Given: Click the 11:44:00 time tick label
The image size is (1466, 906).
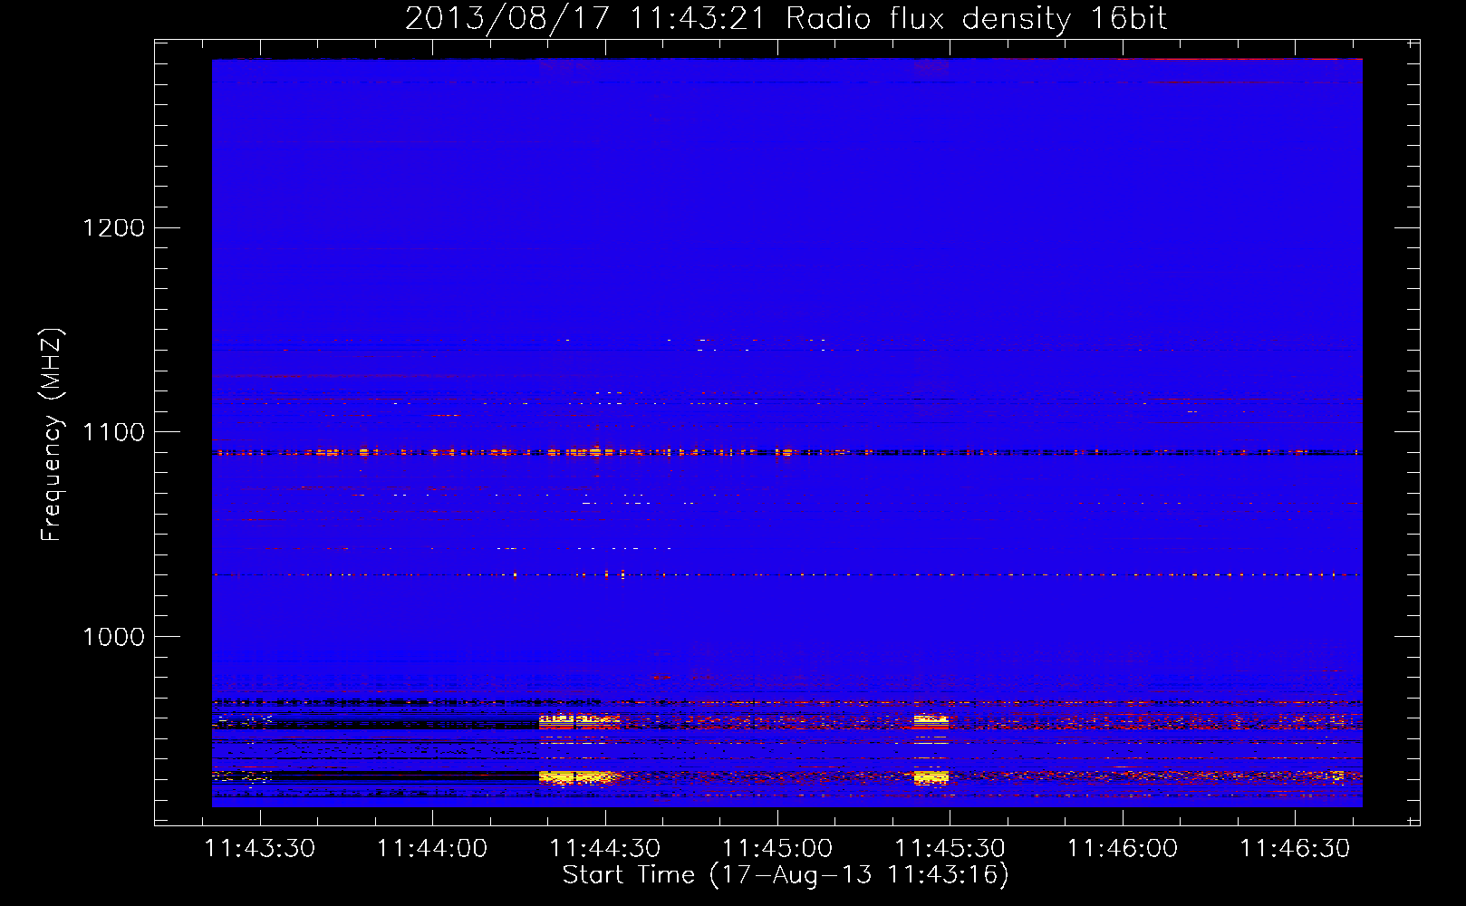Looking at the screenshot, I should coord(432,849).
